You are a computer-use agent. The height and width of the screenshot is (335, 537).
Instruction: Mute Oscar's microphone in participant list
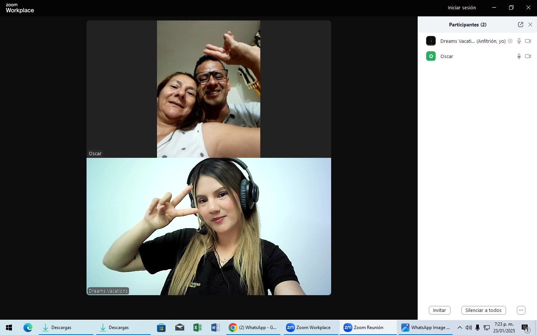point(519,56)
